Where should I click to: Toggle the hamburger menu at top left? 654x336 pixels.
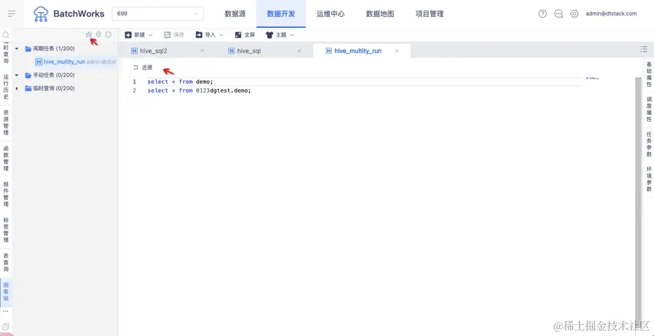[x=12, y=14]
